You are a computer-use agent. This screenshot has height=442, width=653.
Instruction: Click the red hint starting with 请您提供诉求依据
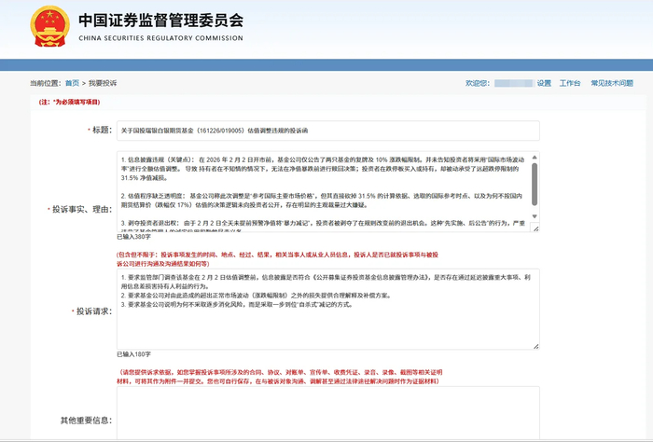280,377
